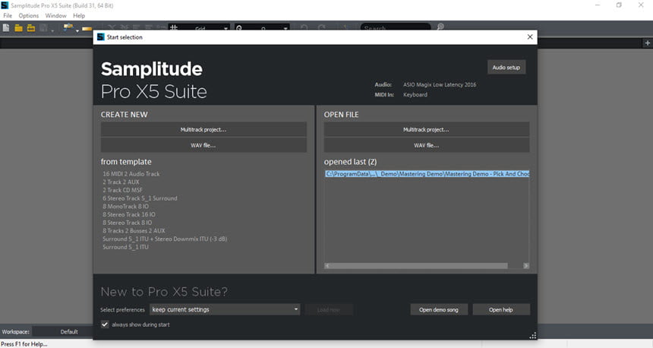653x348 pixels.
Task: Select template 'Surround 5_1 ITU'
Action: pos(126,247)
